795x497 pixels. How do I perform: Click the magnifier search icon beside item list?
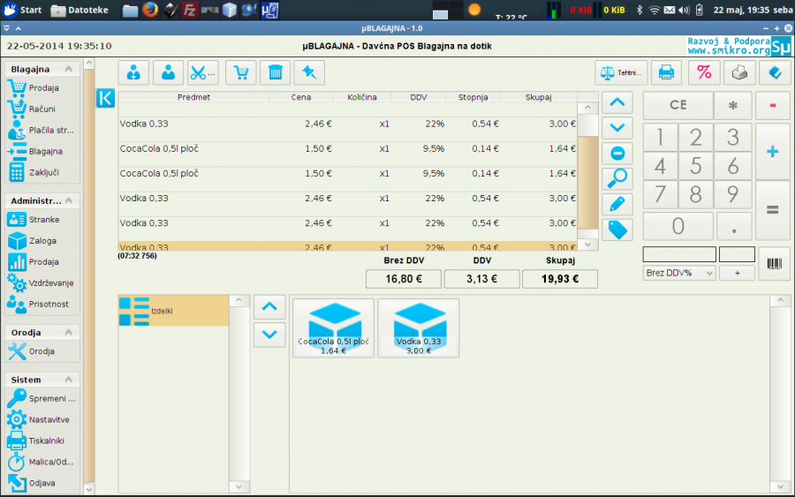pyautogui.click(x=617, y=179)
